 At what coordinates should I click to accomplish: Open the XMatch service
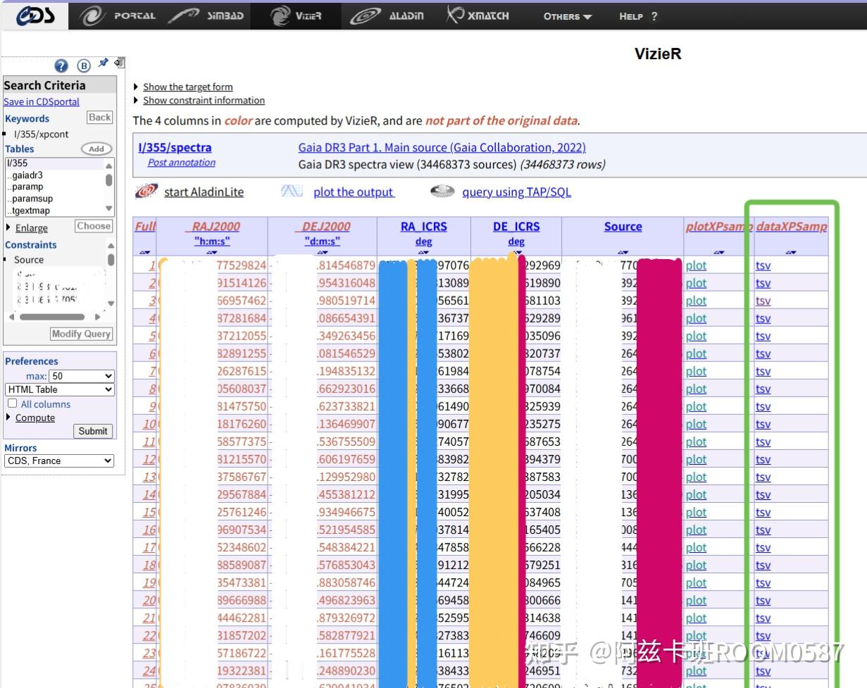pyautogui.click(x=478, y=15)
